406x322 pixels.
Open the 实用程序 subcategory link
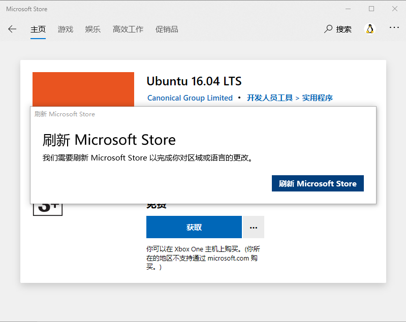point(318,98)
